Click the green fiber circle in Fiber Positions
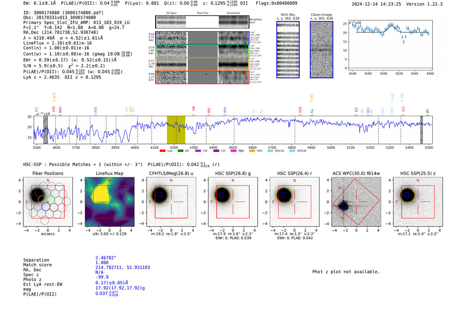This screenshot has height=317, width=466. coord(50,200)
